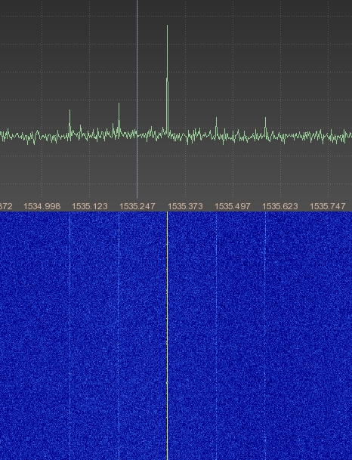352x460 pixels.
Task: Click the leftmost faint waterfall trace
Action: click(69, 335)
